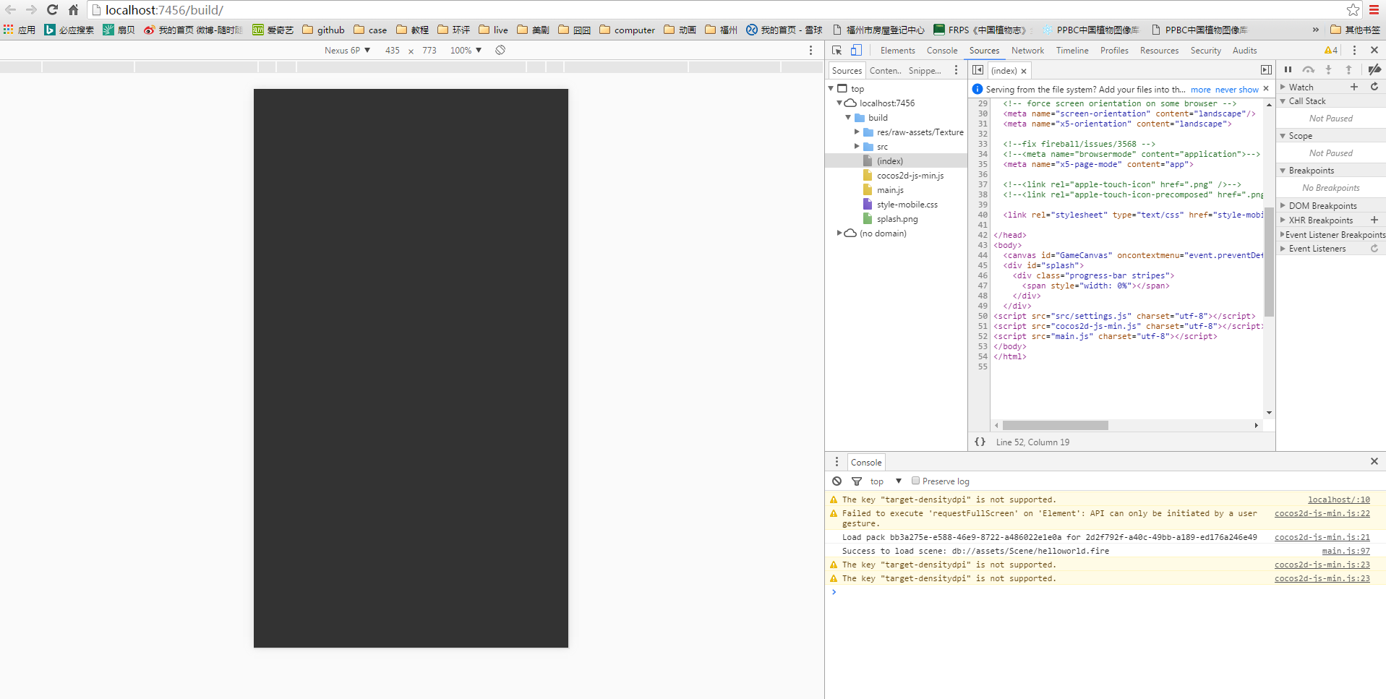Open the Console tab in DevTools
Screen dimensions: 1386x699
click(x=941, y=50)
